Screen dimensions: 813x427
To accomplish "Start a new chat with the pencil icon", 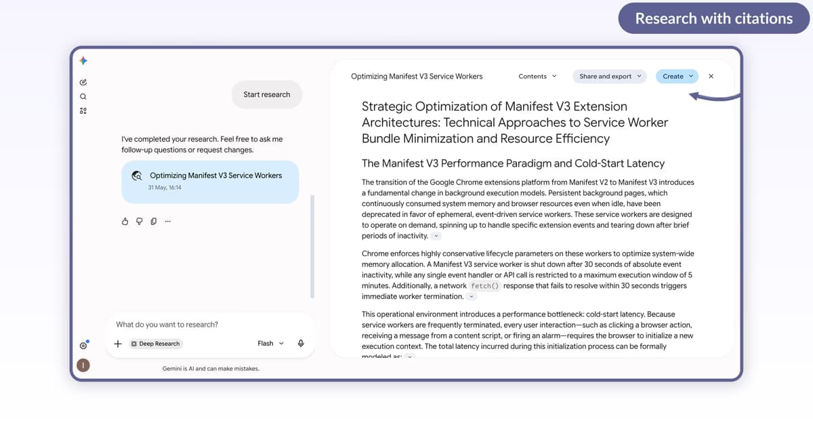I will [x=83, y=82].
